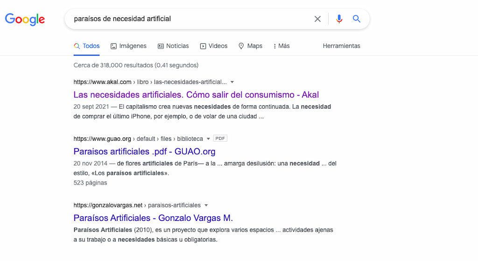Click the PDF badge on guao.org result
The image size is (478, 261).
coord(220,138)
